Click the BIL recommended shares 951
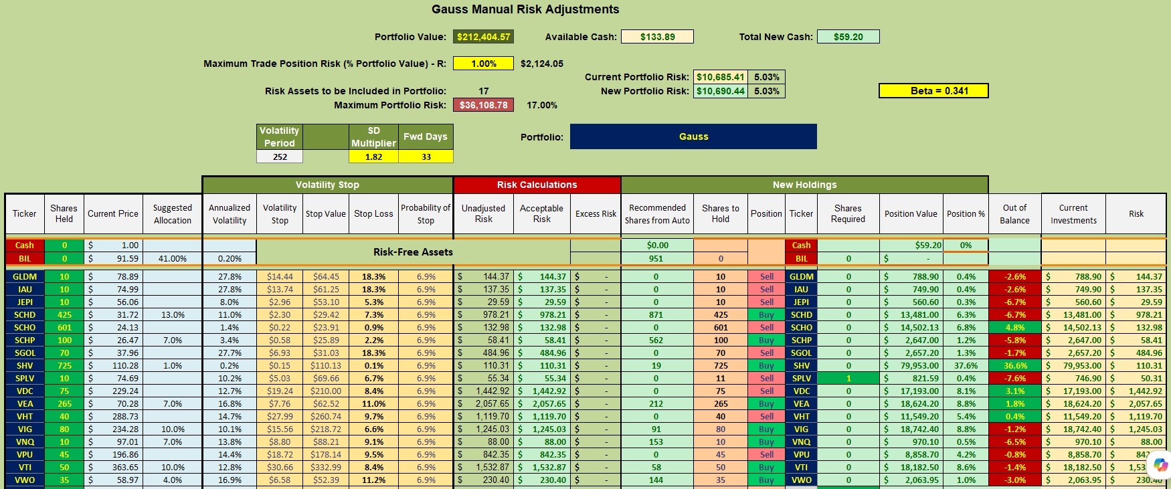1171x489 pixels. (x=656, y=258)
